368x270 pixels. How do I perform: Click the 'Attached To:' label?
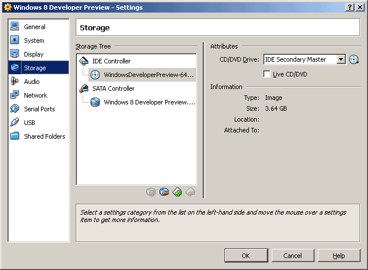coord(242,130)
